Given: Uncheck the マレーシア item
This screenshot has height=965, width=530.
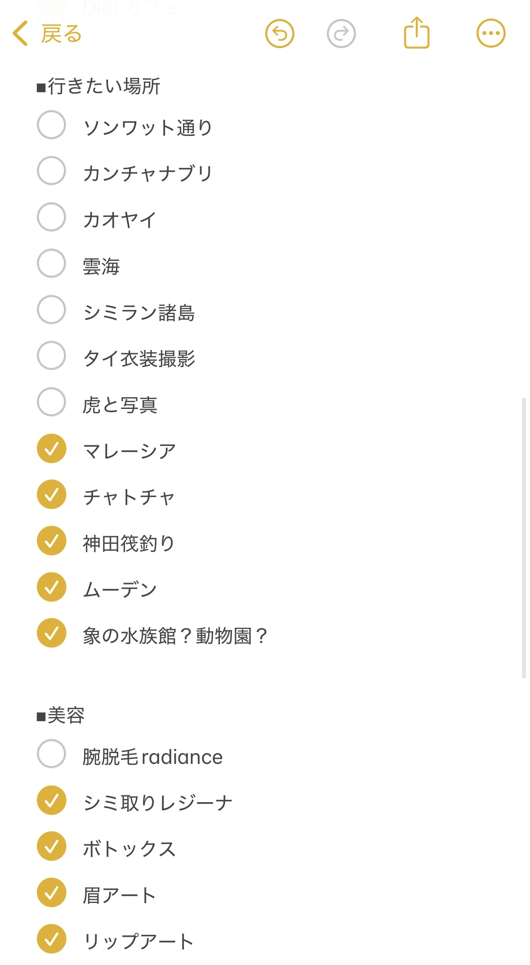Looking at the screenshot, I should click(52, 449).
